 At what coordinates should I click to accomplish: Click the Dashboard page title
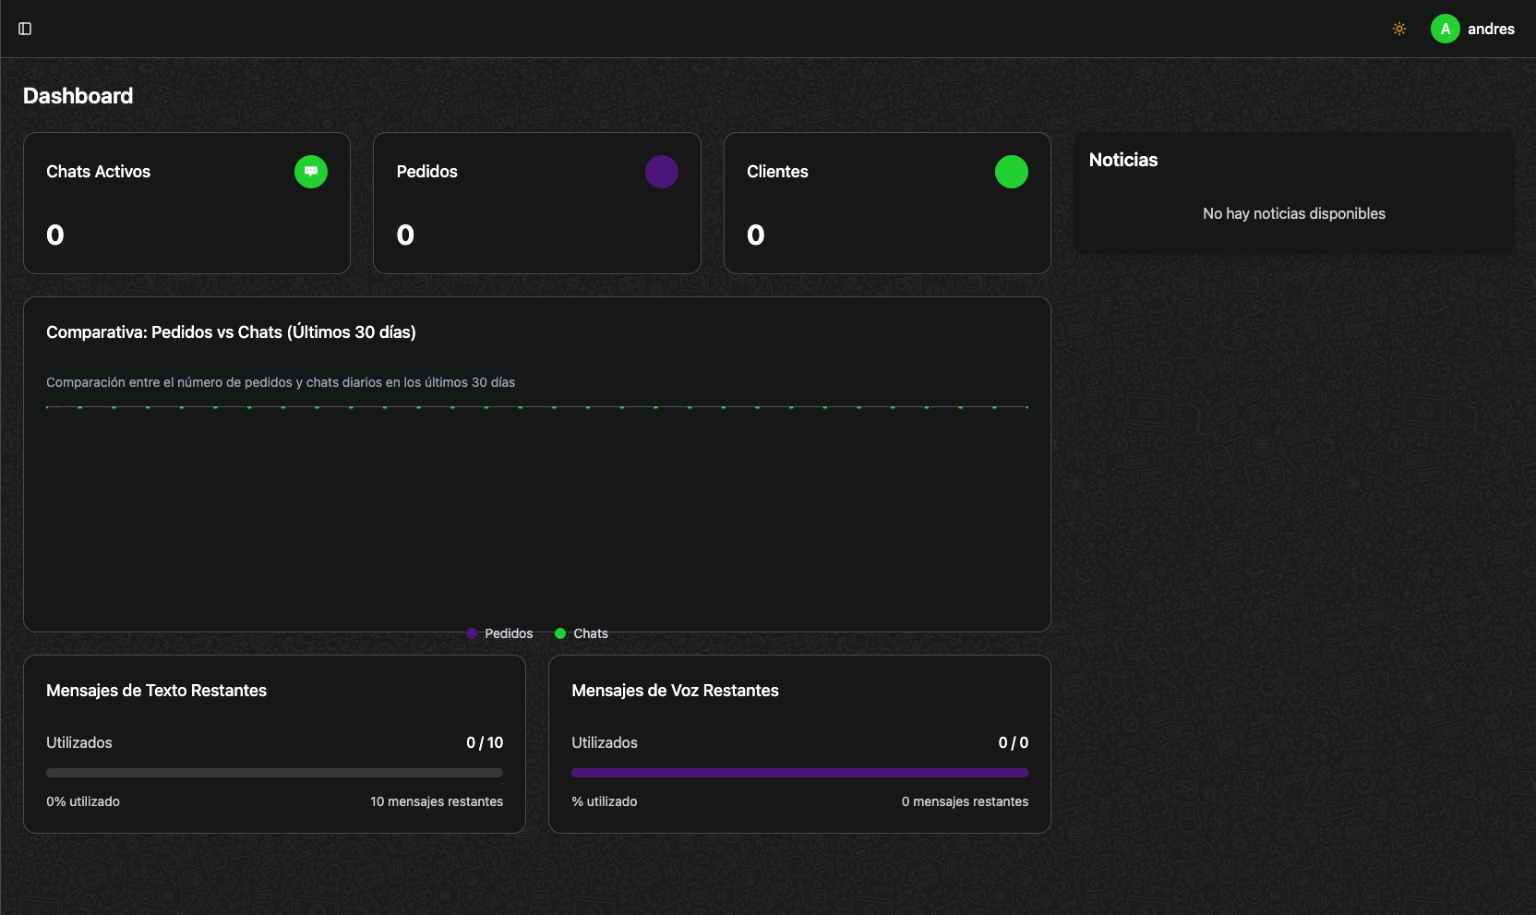click(78, 96)
